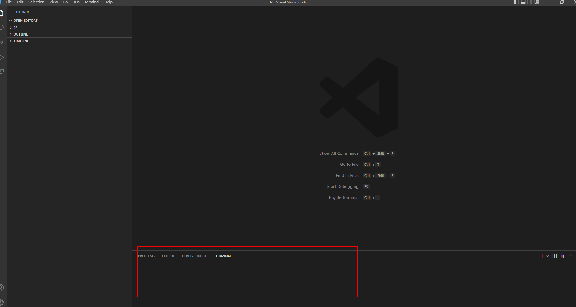
Task: Toggle the primary sidebar visibility
Action: [x=516, y=2]
